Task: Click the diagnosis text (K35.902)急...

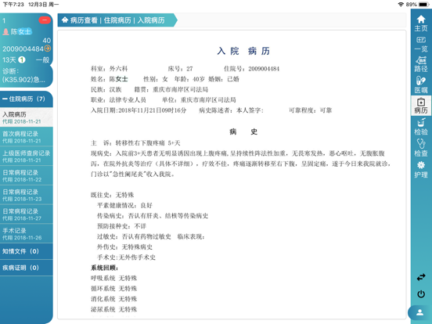Action: [23, 80]
